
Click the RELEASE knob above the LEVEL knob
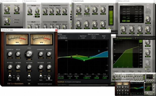click(49, 54)
